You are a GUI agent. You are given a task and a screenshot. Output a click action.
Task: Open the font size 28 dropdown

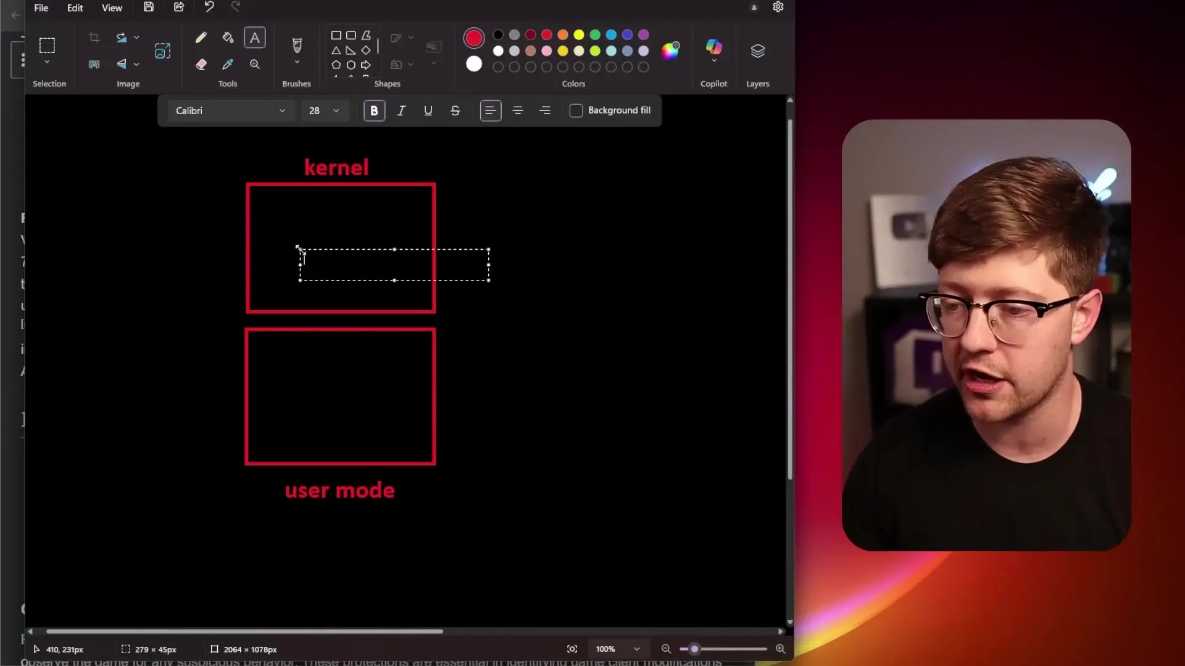(325, 110)
